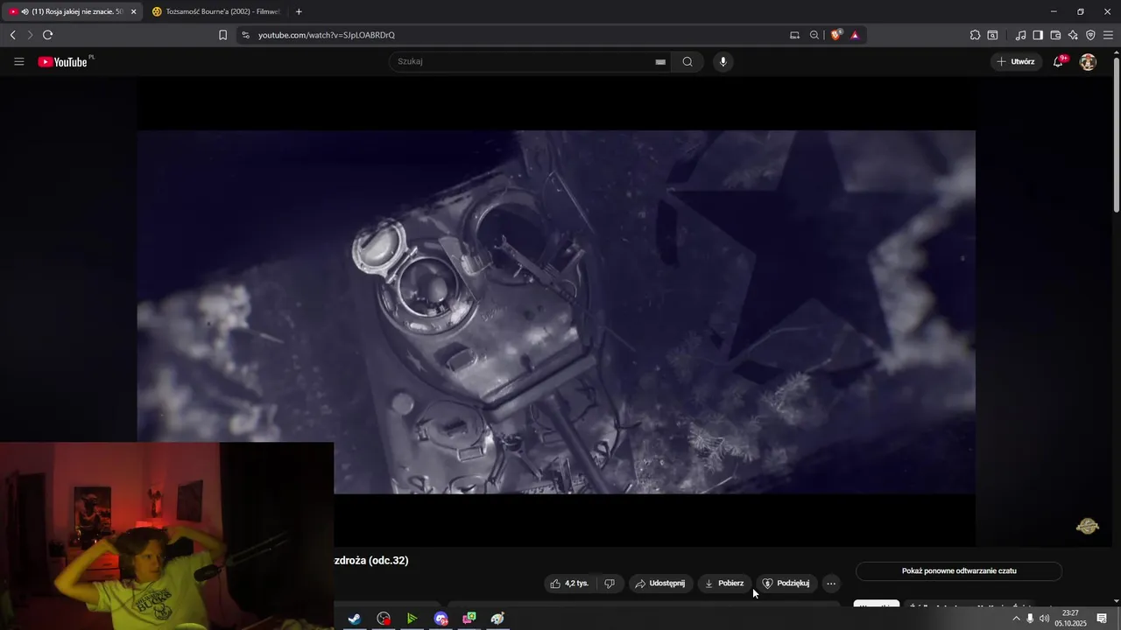Open Windows notification center icon
The width and height of the screenshot is (1121, 630).
(1102, 619)
